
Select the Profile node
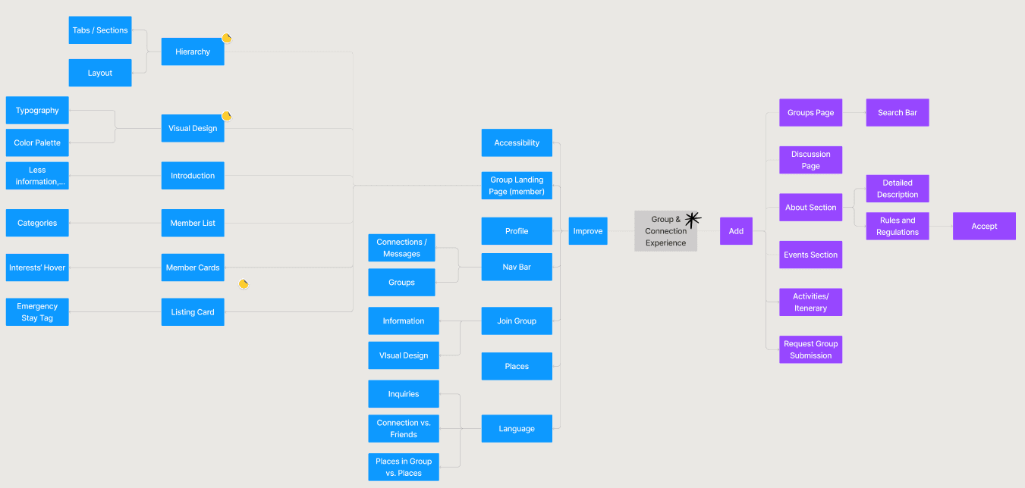pos(517,231)
